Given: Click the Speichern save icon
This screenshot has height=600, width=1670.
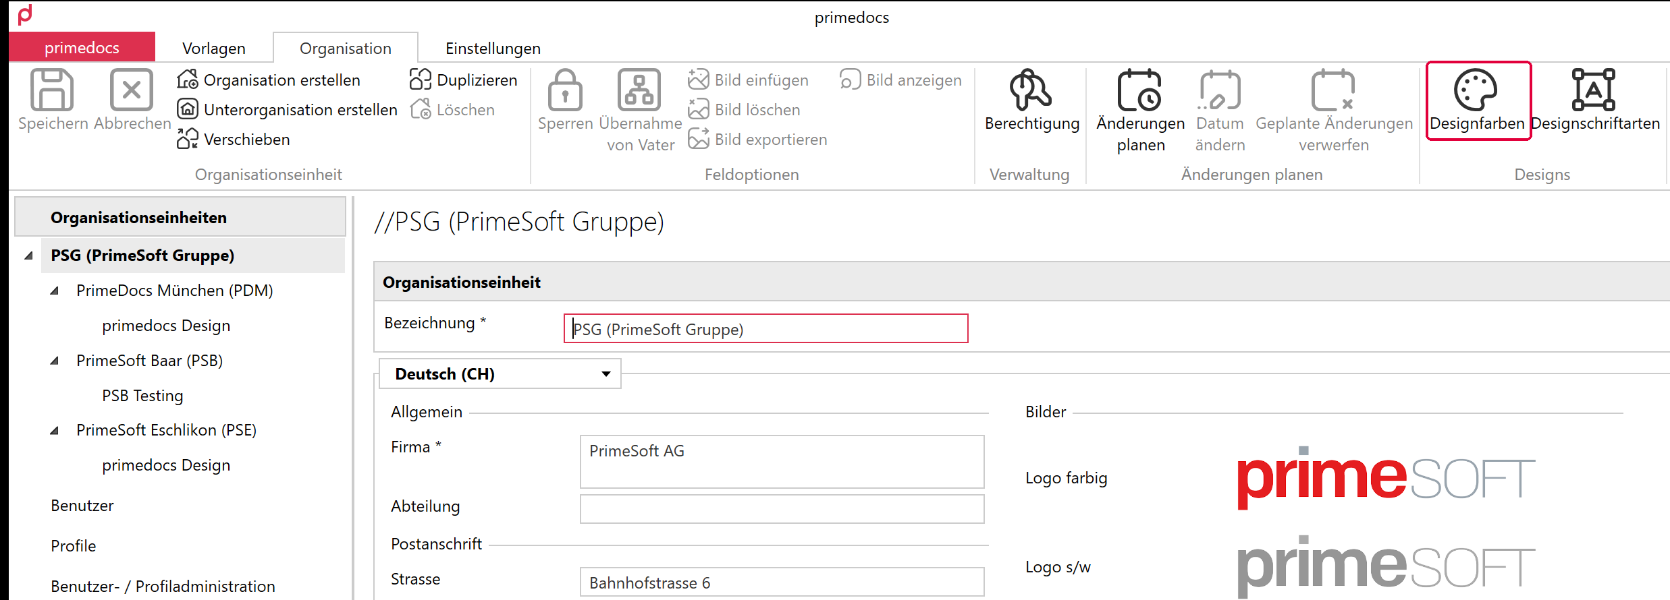Looking at the screenshot, I should [x=52, y=90].
